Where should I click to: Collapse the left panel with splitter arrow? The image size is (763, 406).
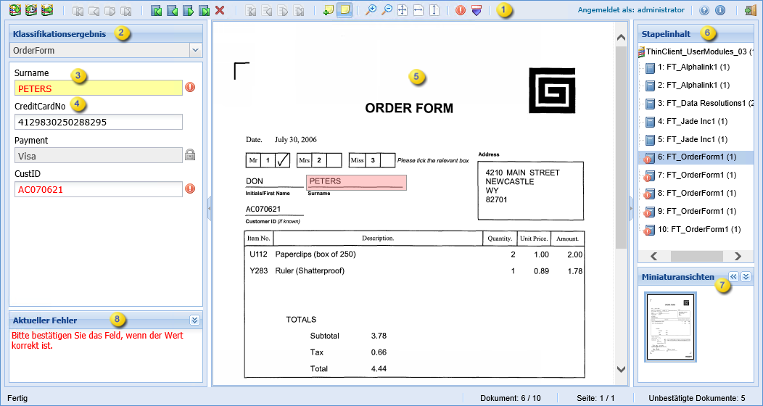[209, 208]
